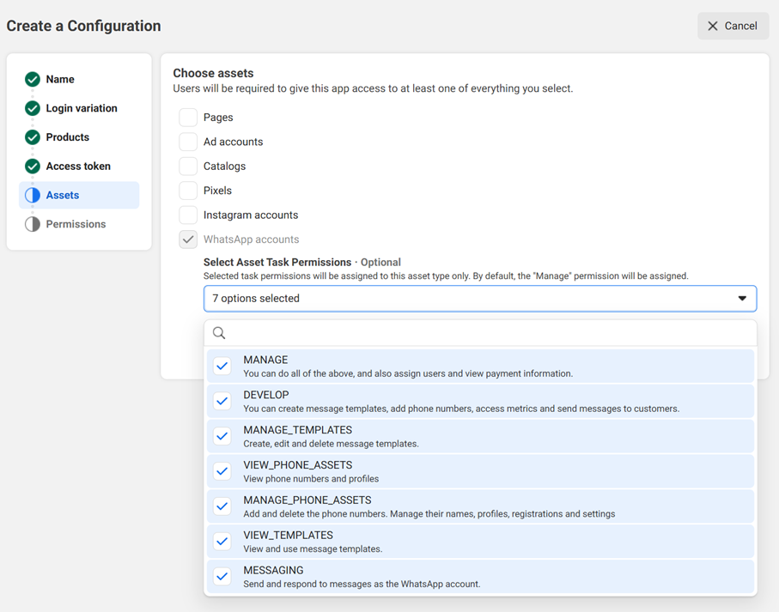Disable the MESSAGING permission checkbox
779x612 pixels.
click(x=222, y=576)
